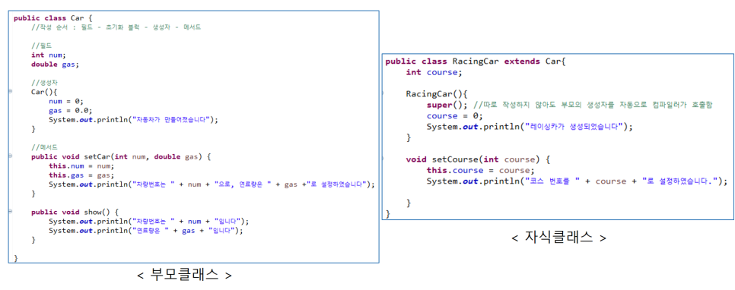Click the 'course = 0;' assignment line

[454, 116]
